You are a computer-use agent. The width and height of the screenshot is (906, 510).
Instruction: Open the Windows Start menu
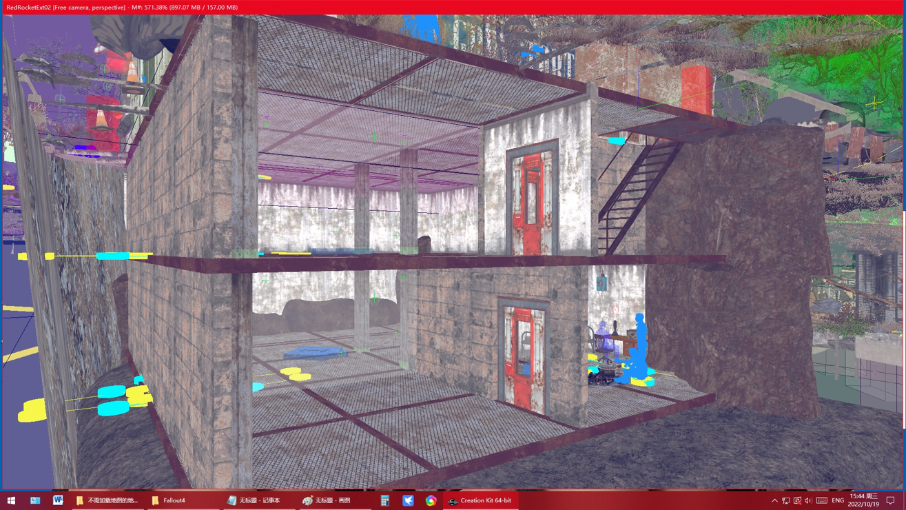coord(11,500)
